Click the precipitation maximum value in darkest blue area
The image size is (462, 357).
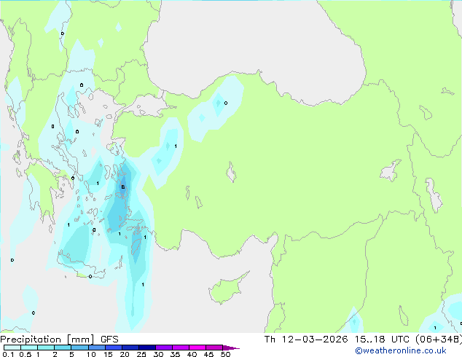(x=123, y=187)
